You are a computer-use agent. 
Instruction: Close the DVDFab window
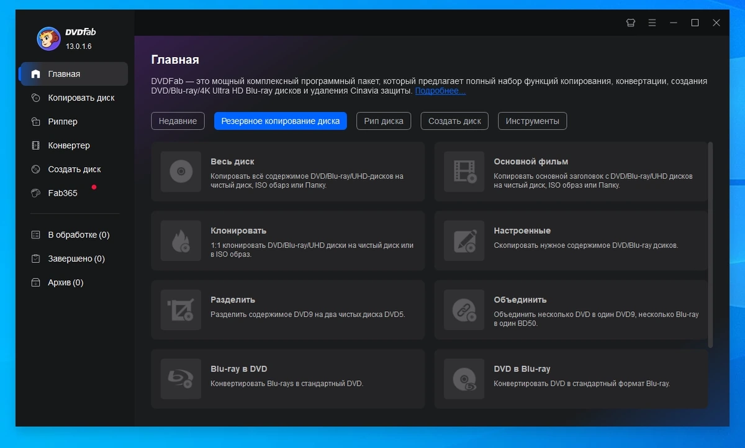[x=716, y=23]
